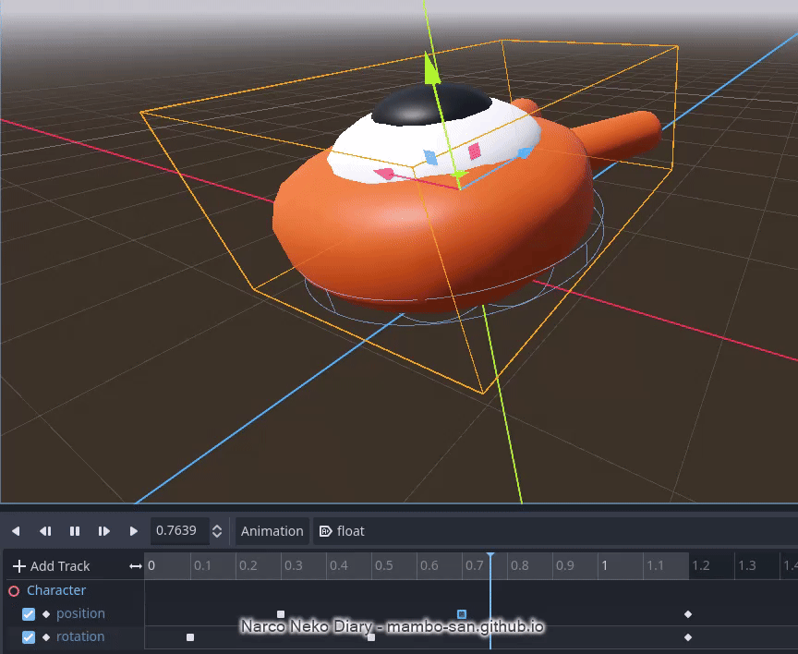Disable the rotation track checkbox
The image size is (798, 654).
click(29, 637)
